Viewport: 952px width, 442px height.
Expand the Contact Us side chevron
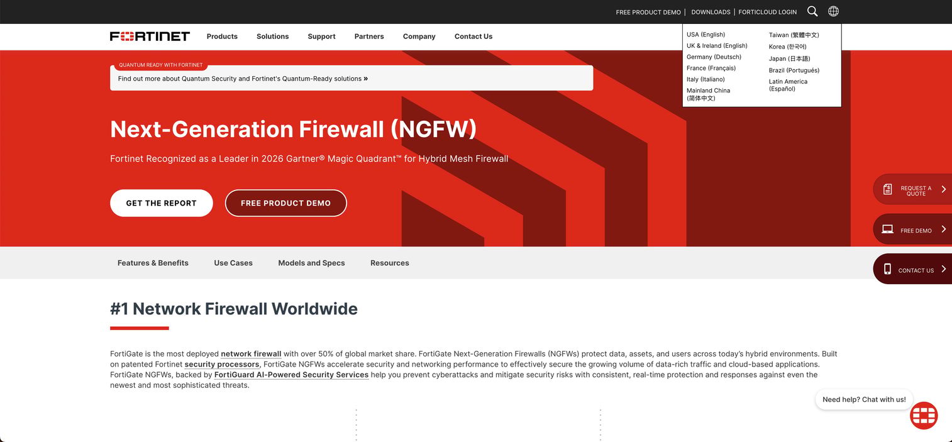coord(943,269)
